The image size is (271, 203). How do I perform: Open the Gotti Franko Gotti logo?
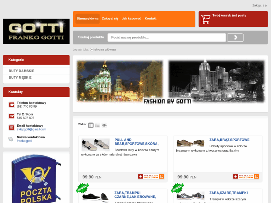36,31
